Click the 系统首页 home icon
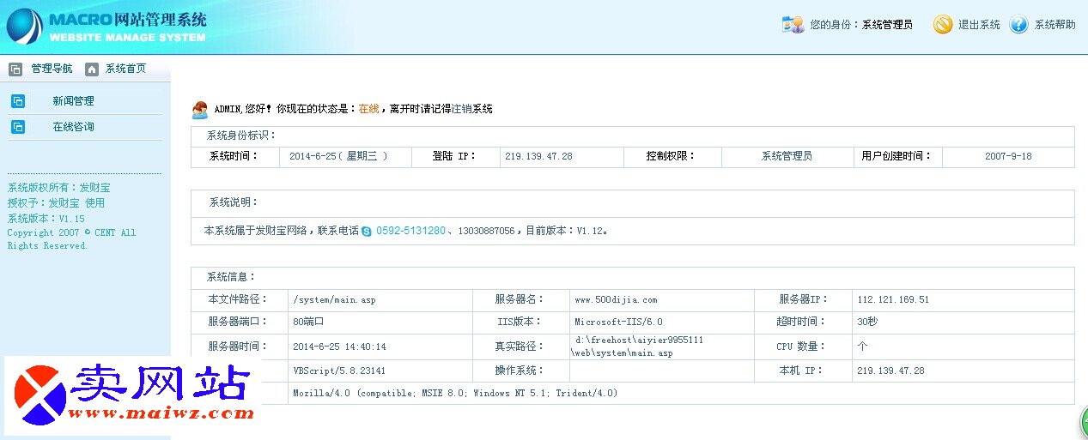 pyautogui.click(x=92, y=69)
